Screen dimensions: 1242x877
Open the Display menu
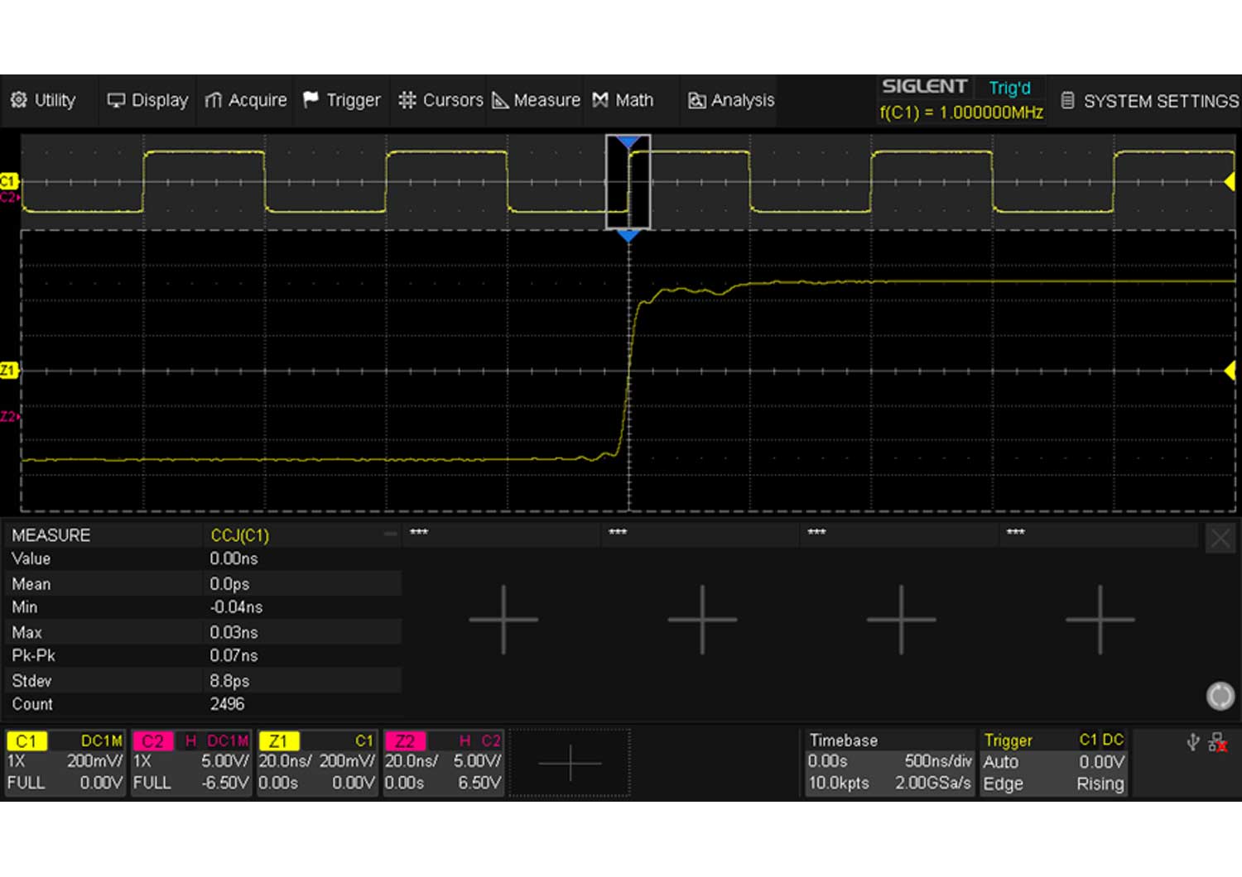[x=147, y=100]
